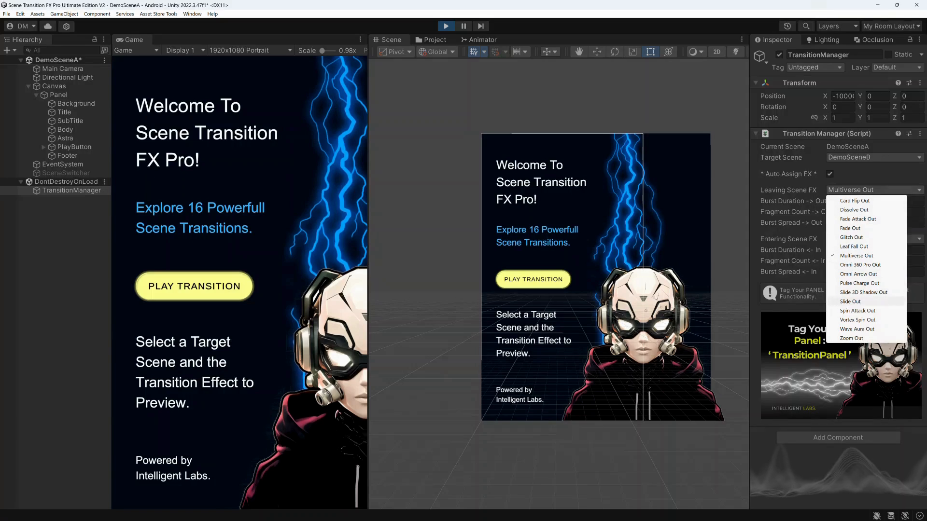This screenshot has height=521, width=927.
Task: Click the TransitionManager name field
Action: point(834,55)
